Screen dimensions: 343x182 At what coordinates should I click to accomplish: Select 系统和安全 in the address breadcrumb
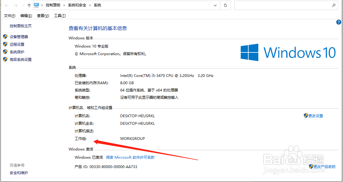77,5
